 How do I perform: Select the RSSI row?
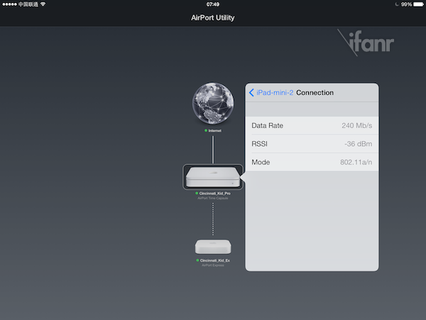[x=311, y=144]
